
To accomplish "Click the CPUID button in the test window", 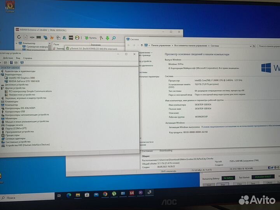I will [x=269, y=183].
